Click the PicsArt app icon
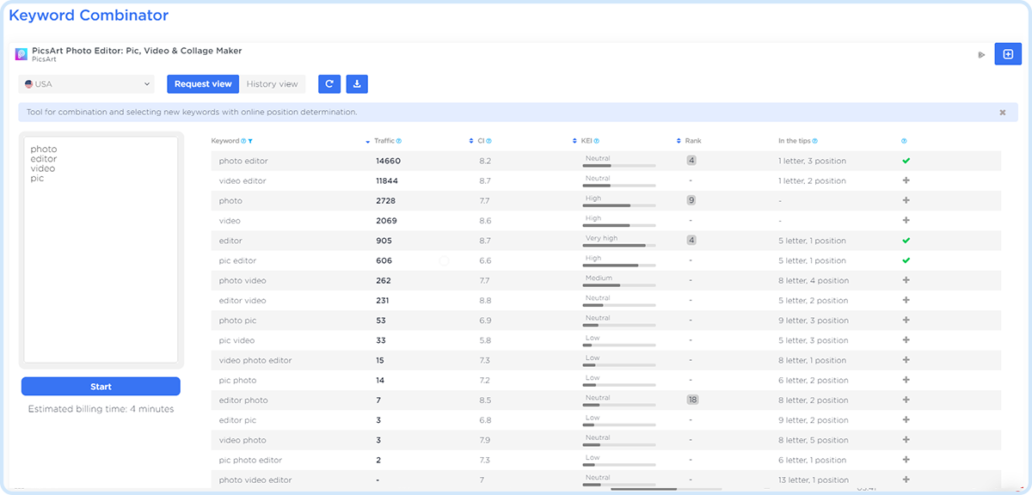 point(21,54)
